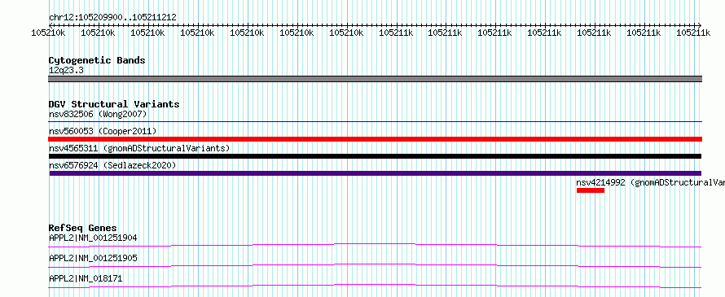Select the magenta NM_001251904 gene line
Screen dimensions: 725x297
pos(375,245)
